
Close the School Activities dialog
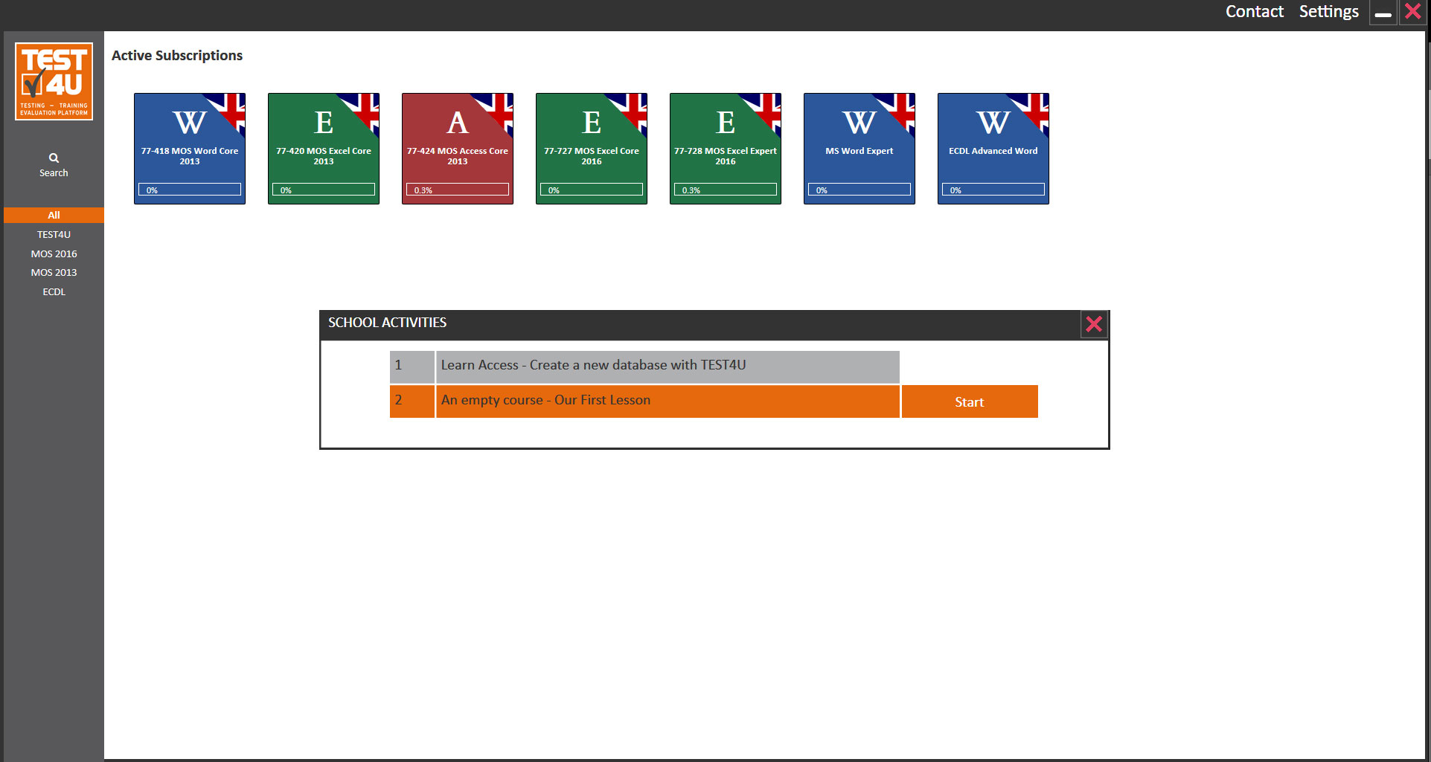[x=1094, y=324]
